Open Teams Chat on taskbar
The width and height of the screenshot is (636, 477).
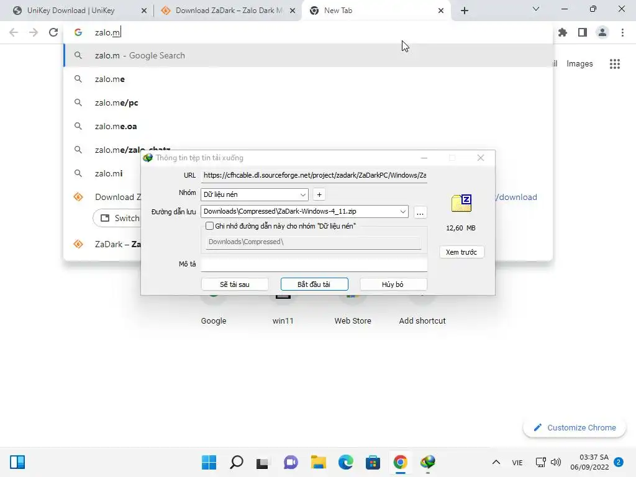point(291,462)
